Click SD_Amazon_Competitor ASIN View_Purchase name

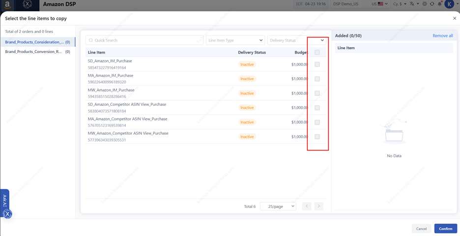(127, 104)
